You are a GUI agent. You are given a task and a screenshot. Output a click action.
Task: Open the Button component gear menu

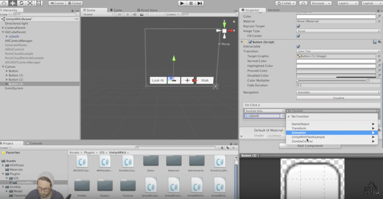tap(379, 42)
